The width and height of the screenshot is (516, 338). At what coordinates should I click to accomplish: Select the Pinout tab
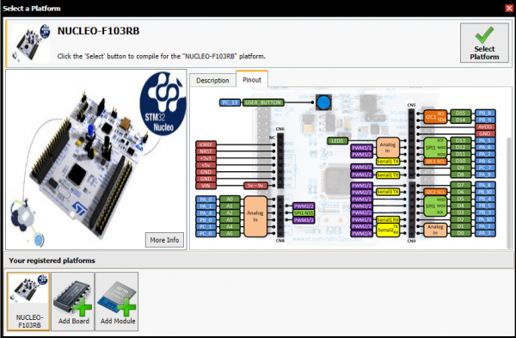tap(252, 80)
